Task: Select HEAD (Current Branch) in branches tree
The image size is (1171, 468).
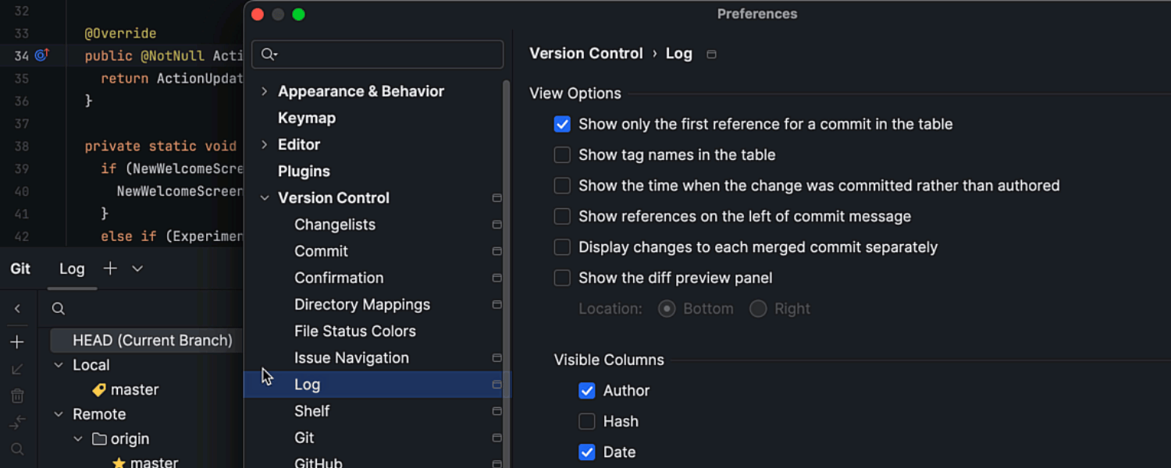Action: pyautogui.click(x=152, y=340)
